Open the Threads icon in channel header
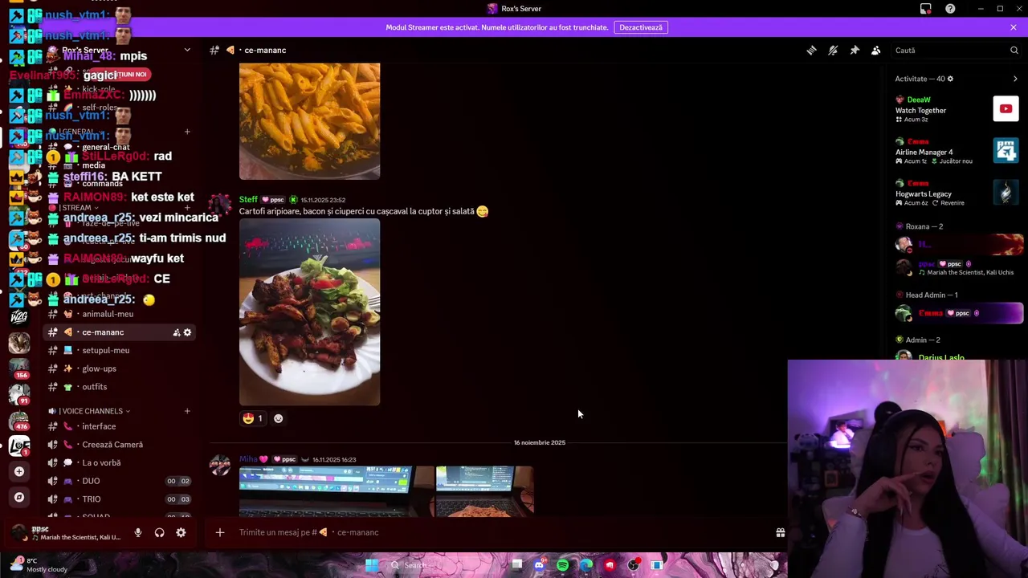1028x578 pixels. coord(811,50)
